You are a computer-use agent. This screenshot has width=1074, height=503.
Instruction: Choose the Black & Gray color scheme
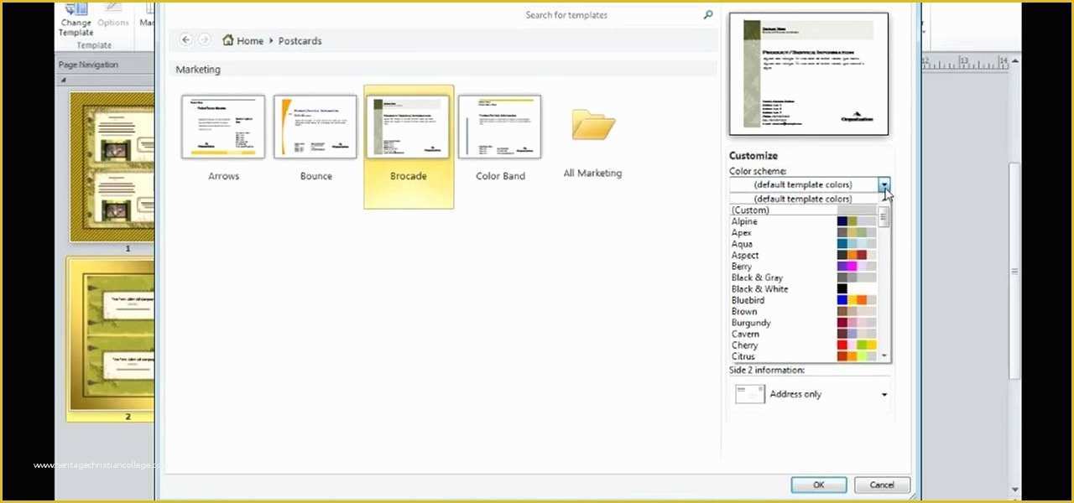pos(802,277)
